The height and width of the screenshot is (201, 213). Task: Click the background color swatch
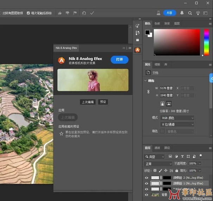click(151, 36)
